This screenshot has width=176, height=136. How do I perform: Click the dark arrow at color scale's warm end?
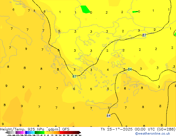coord(80,132)
